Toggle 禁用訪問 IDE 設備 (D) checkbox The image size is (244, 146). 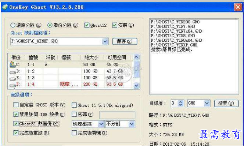click(x=16, y=115)
